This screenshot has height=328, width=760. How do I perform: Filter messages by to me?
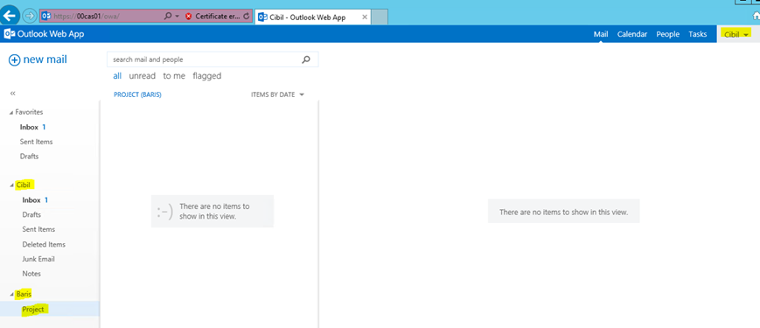174,75
